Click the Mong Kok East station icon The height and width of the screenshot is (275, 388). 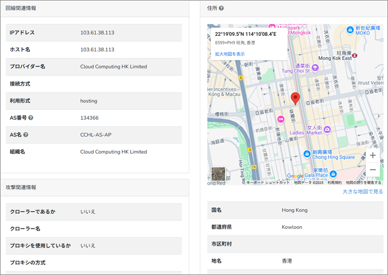(356, 55)
